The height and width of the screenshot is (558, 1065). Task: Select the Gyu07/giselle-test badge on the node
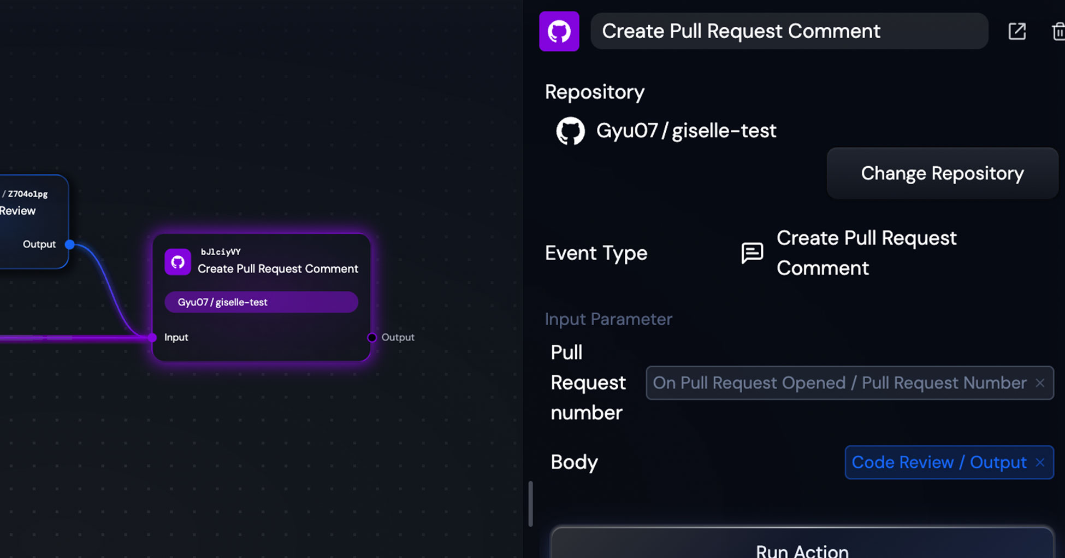(x=261, y=302)
